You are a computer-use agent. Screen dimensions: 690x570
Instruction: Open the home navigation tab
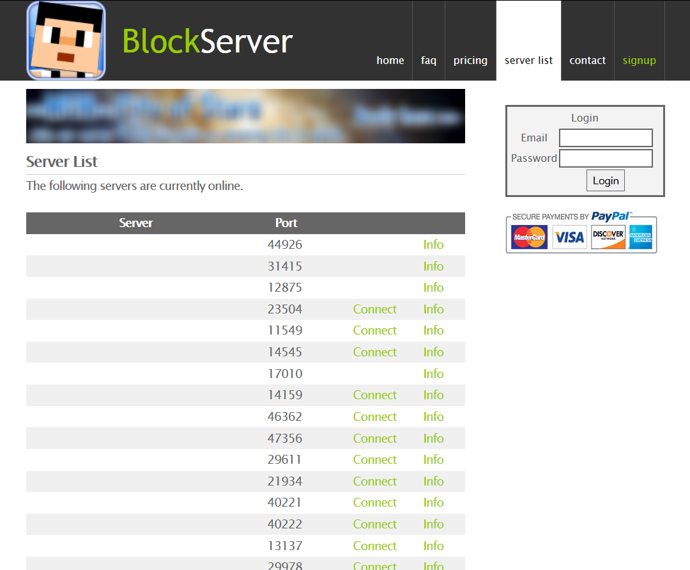tap(390, 60)
